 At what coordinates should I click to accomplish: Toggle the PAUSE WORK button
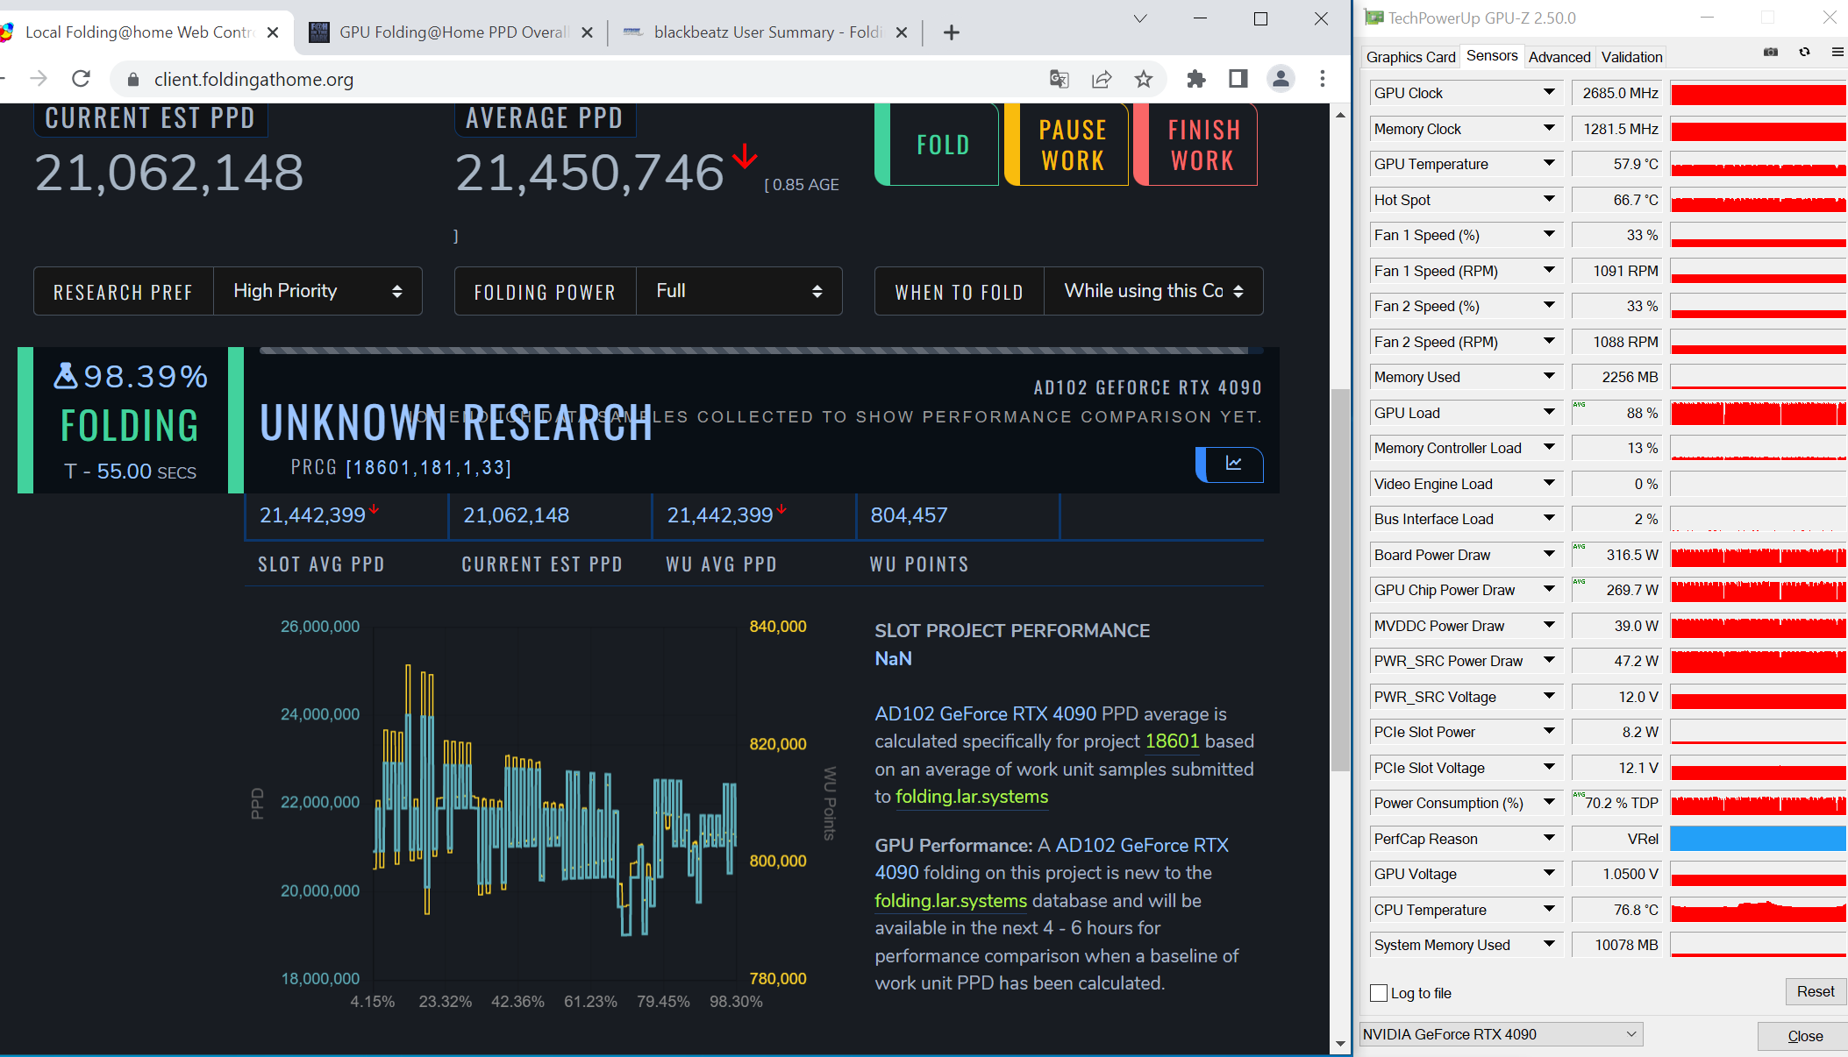pos(1072,145)
